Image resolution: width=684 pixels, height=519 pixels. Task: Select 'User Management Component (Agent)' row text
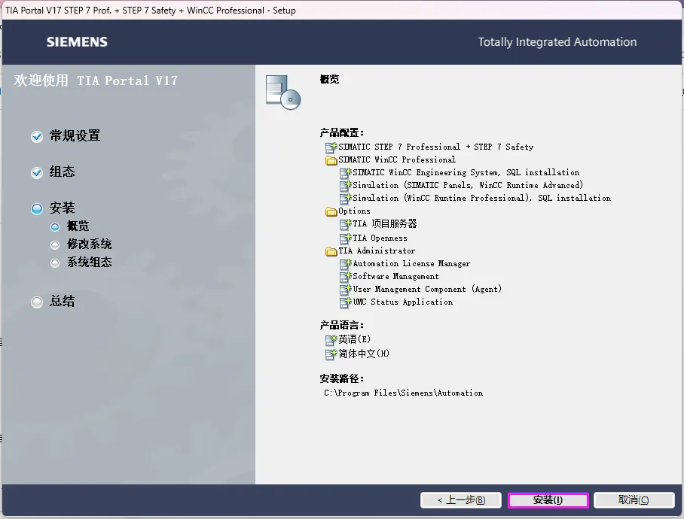click(427, 289)
